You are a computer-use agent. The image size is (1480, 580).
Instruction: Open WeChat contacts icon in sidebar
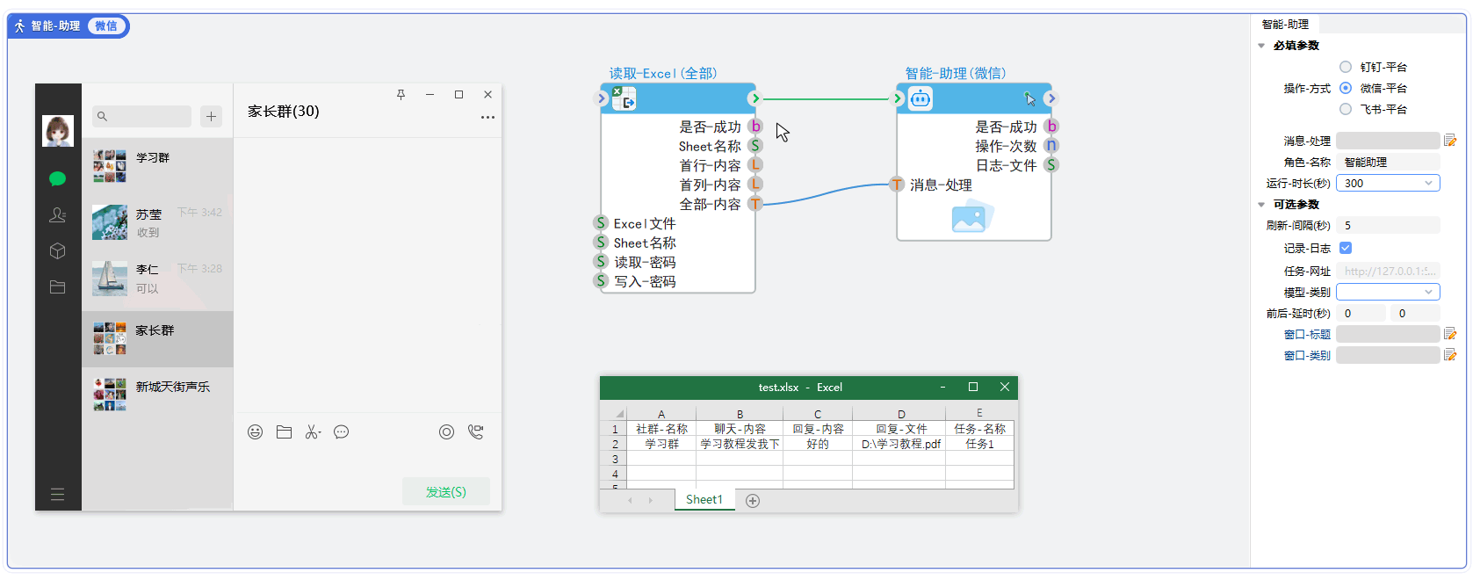click(x=58, y=215)
